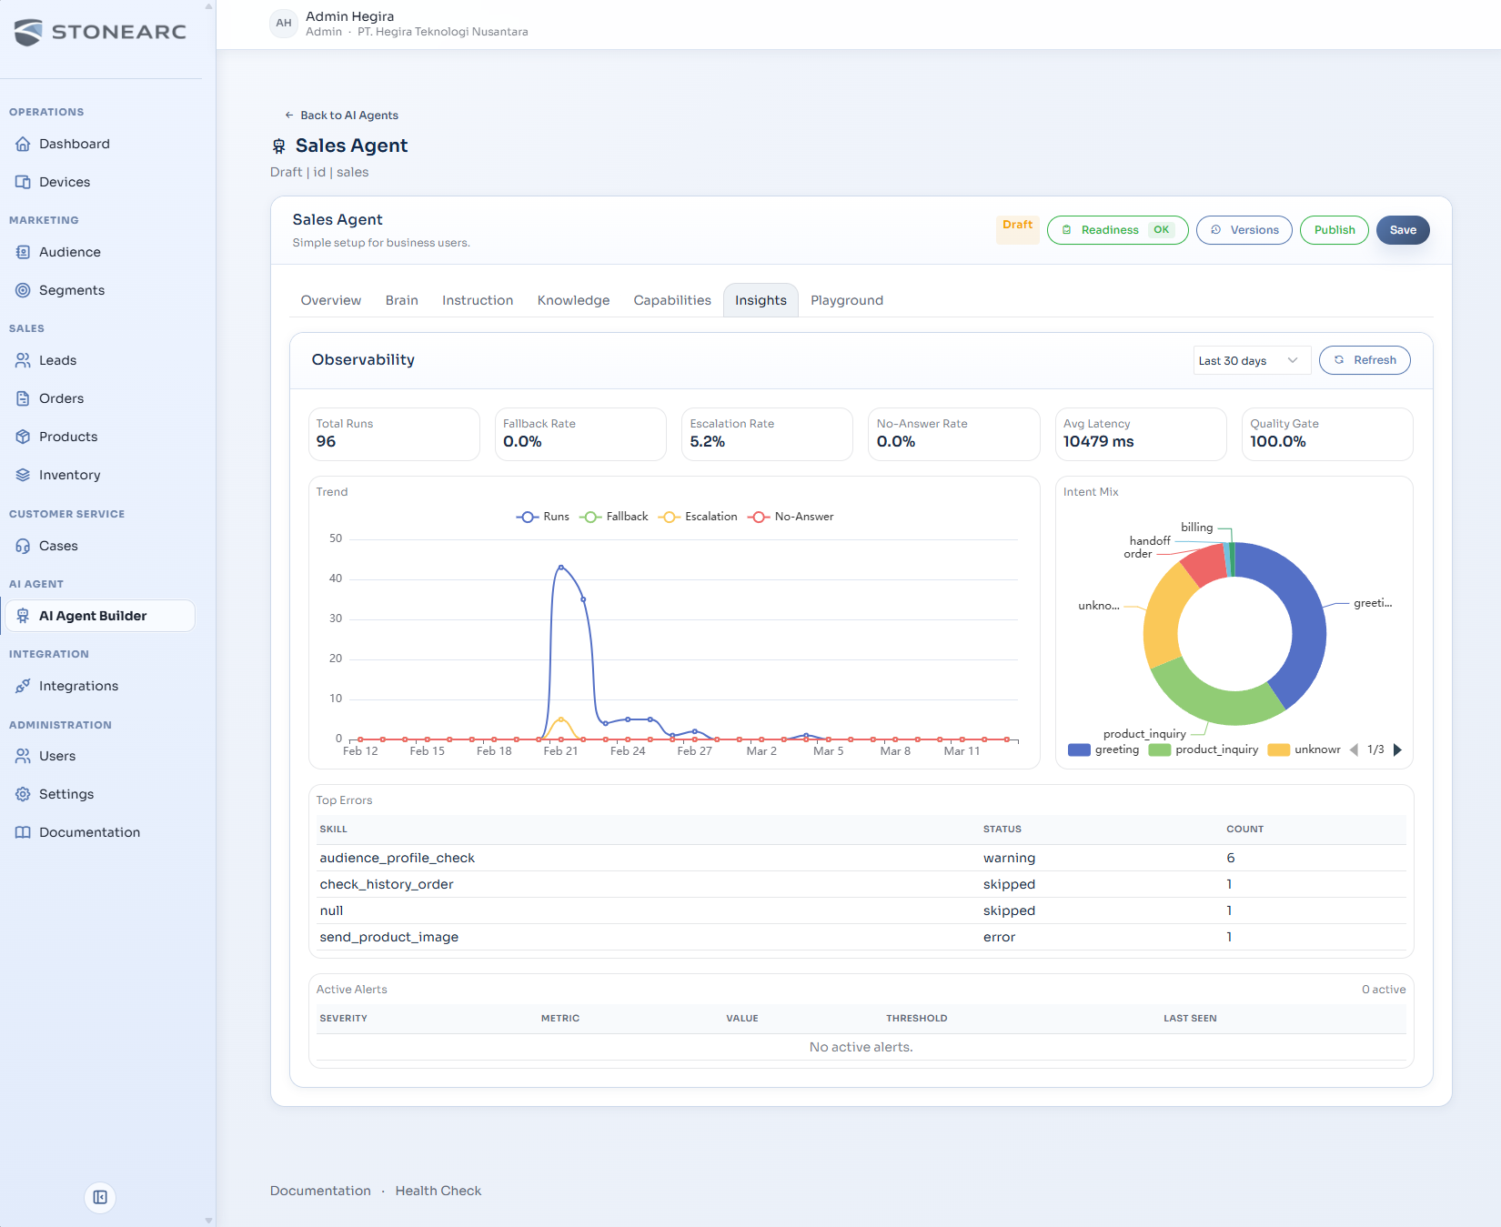Open the Knowledge tab
The height and width of the screenshot is (1227, 1501).
(573, 300)
